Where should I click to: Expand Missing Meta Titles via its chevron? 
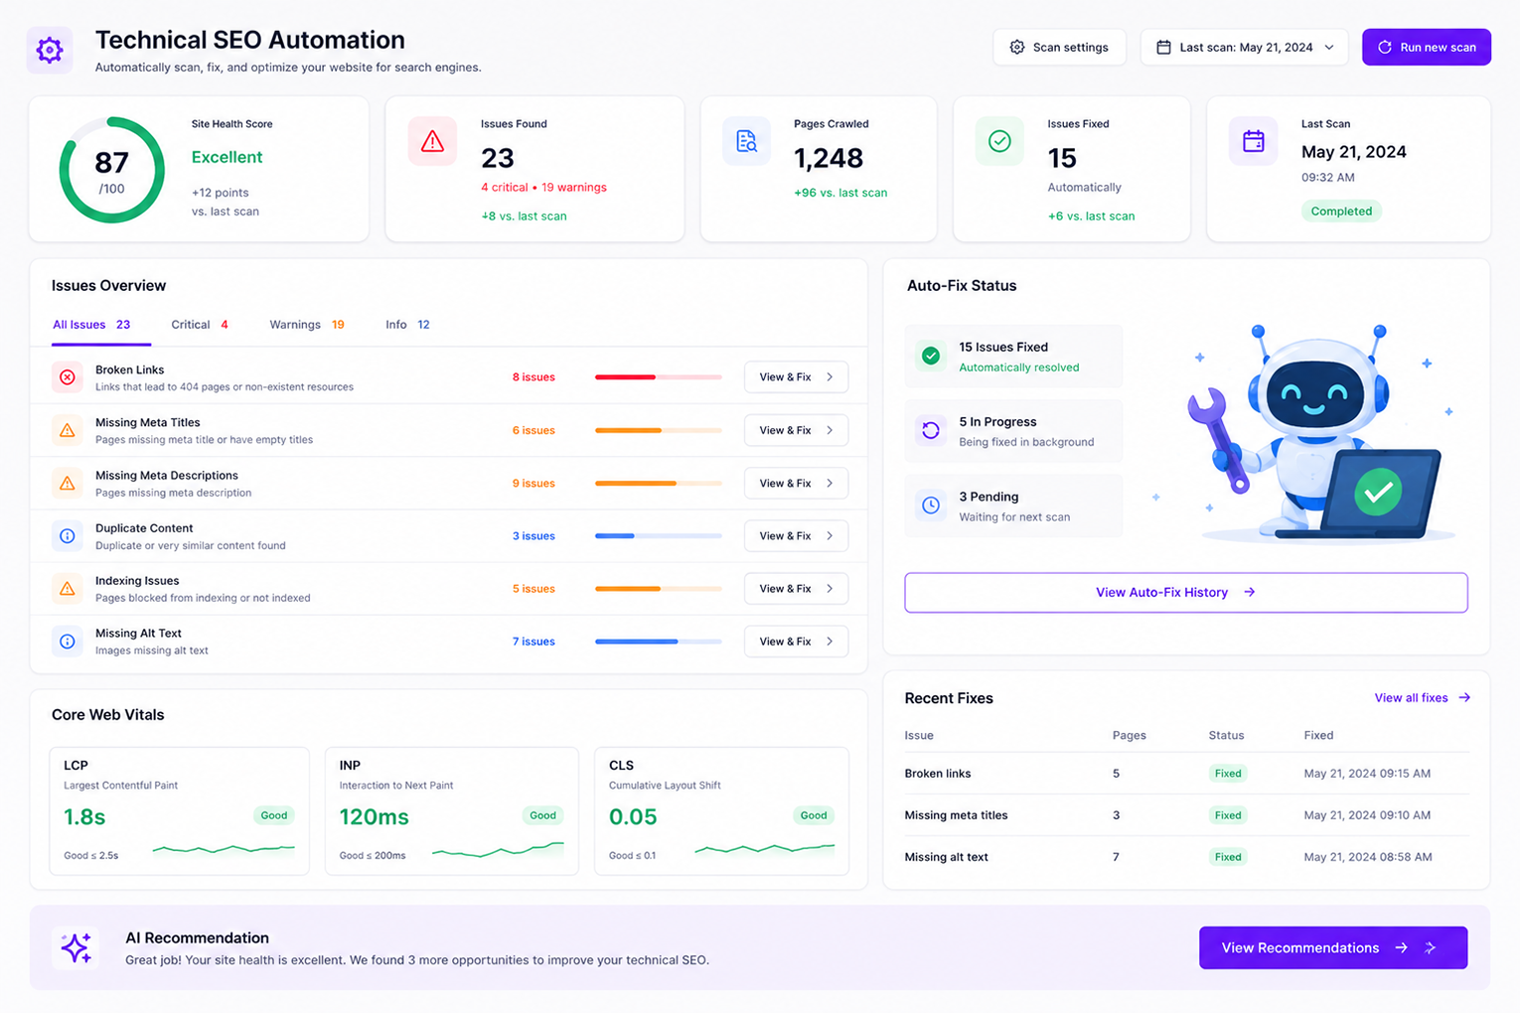830,430
